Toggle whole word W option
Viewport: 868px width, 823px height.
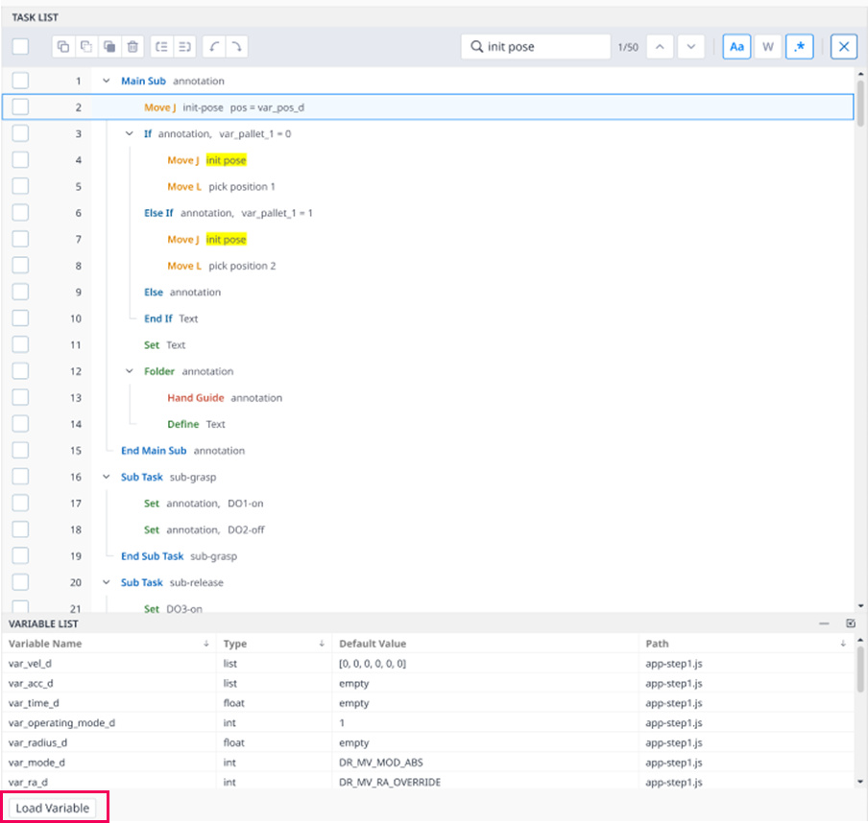768,46
